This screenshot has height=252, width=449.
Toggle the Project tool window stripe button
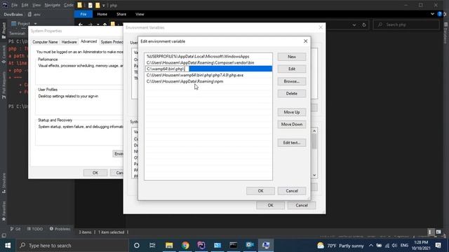click(x=4, y=30)
